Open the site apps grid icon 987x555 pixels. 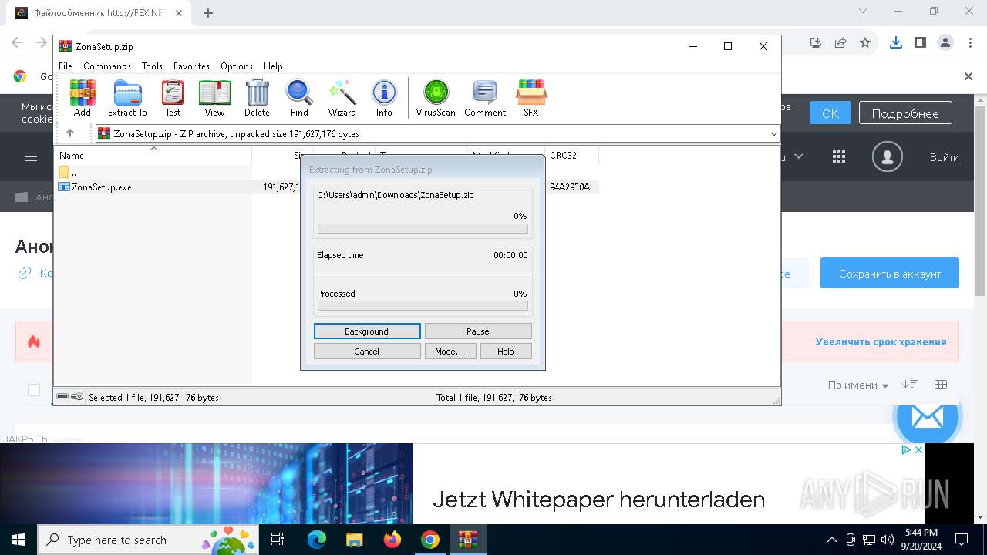coord(839,157)
